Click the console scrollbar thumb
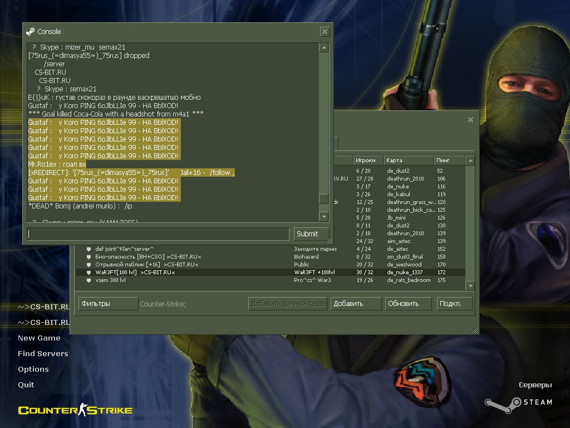The image size is (570, 428). coord(323,199)
